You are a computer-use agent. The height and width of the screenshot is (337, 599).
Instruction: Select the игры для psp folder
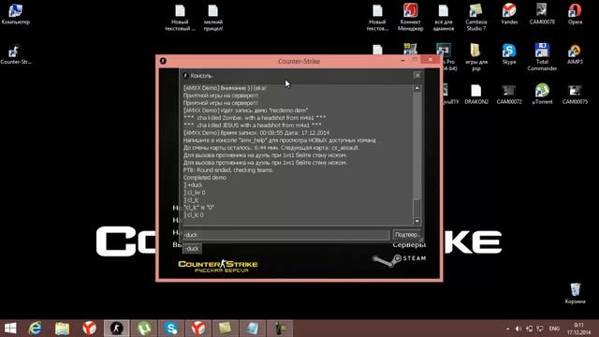point(476,57)
